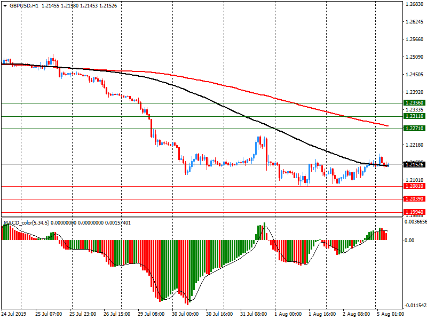
Task: Open the chart dropdown arrow beside GBPUSD,H1
Action: click(5, 6)
